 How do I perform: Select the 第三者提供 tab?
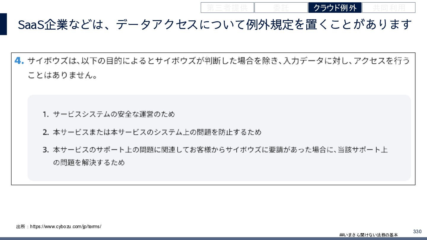[x=227, y=8]
